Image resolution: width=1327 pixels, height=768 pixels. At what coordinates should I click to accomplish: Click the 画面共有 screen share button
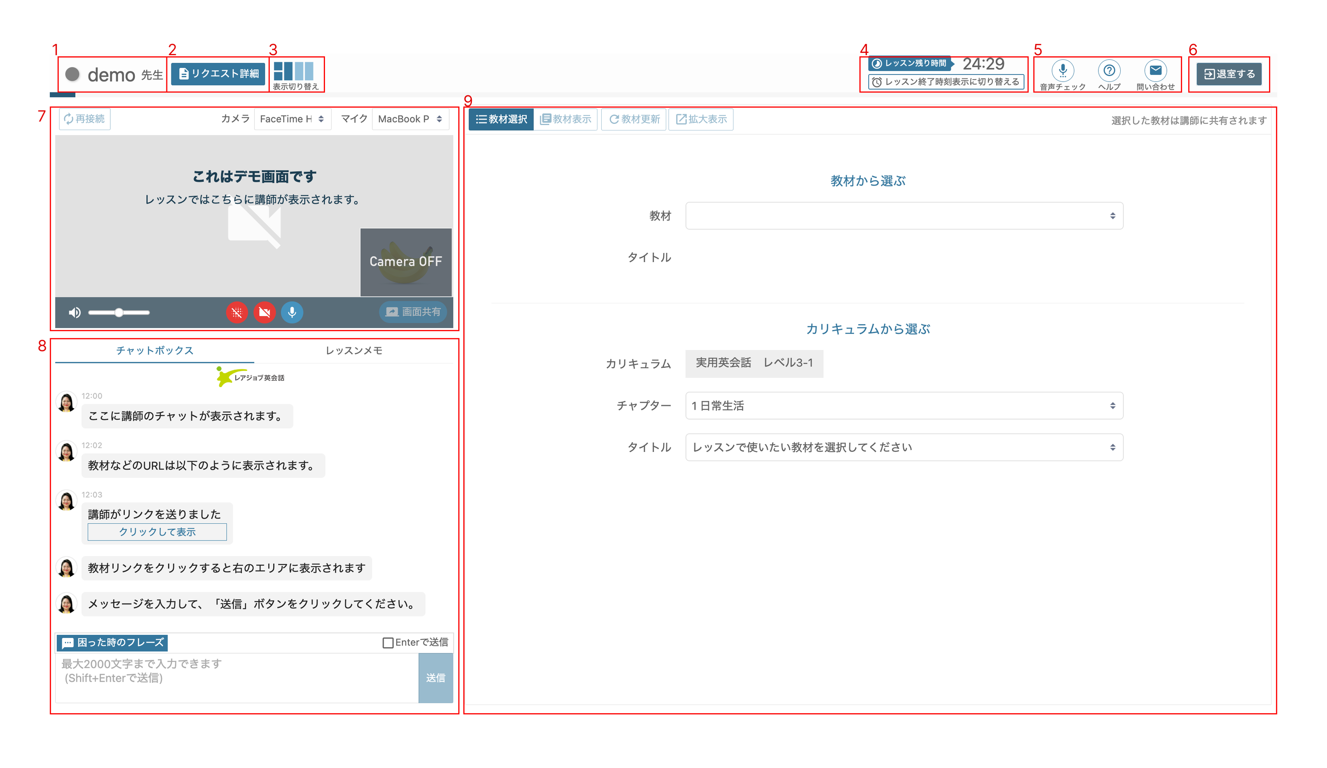(x=413, y=312)
